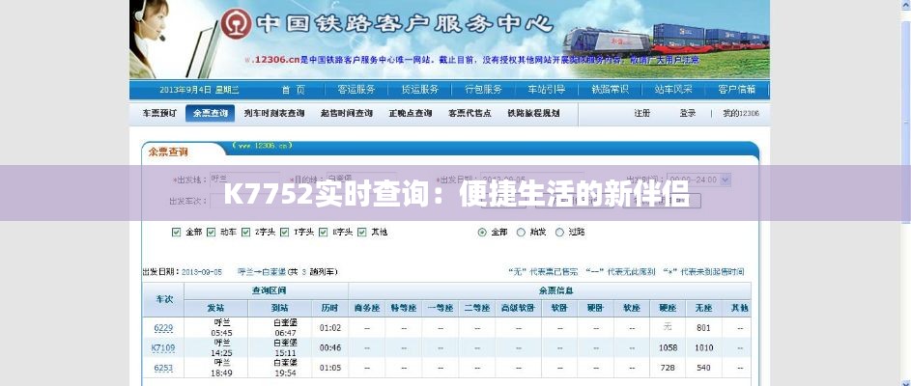This screenshot has height=386, width=911.
Task: Select the 过路 radio button
Action: [559, 233]
